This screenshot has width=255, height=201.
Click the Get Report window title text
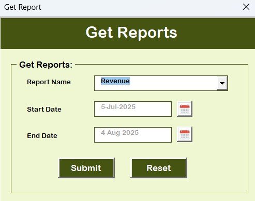point(23,7)
